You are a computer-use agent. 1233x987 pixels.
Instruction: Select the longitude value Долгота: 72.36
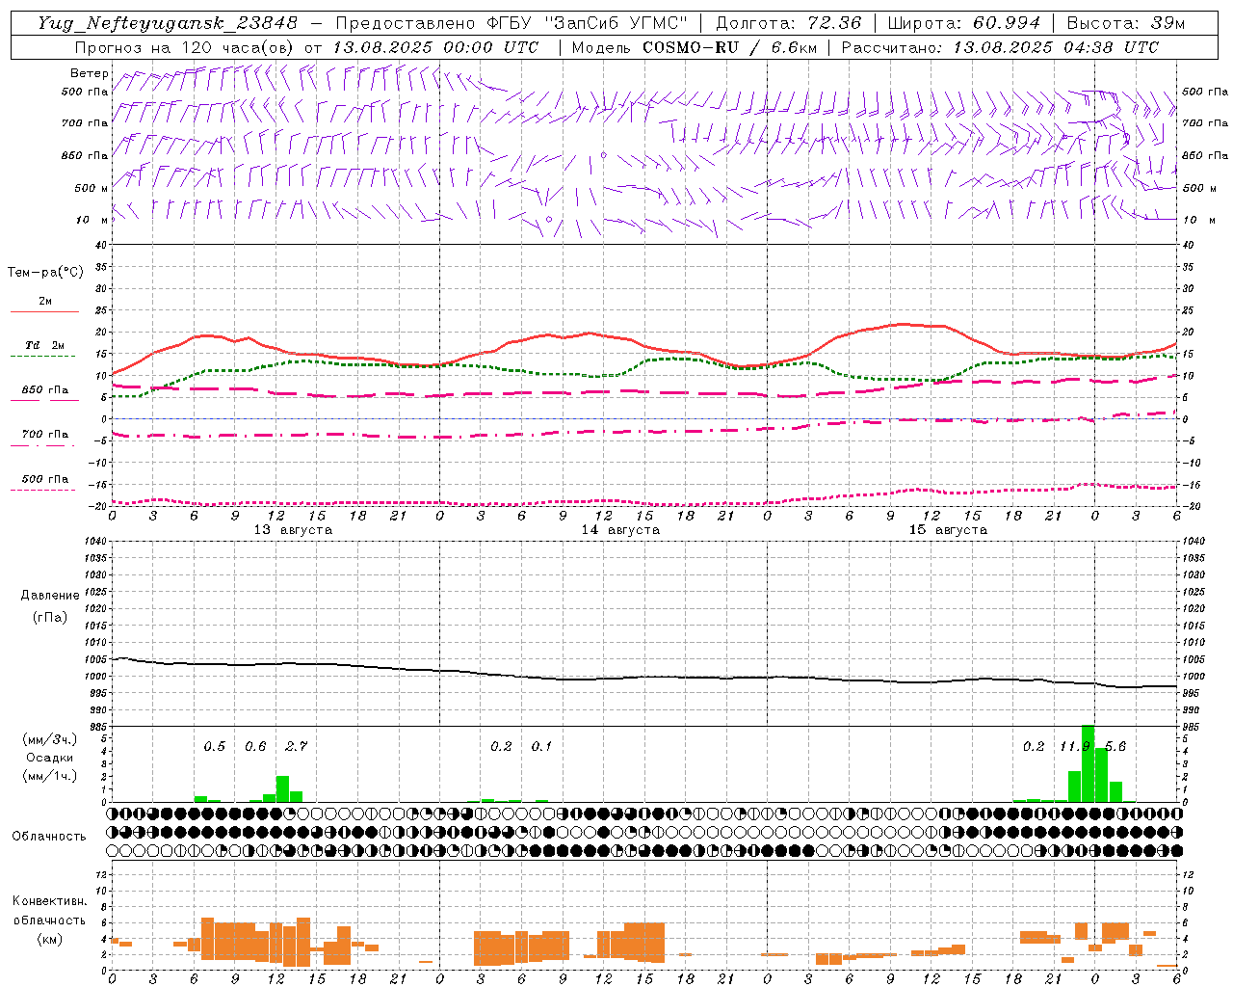789,23
